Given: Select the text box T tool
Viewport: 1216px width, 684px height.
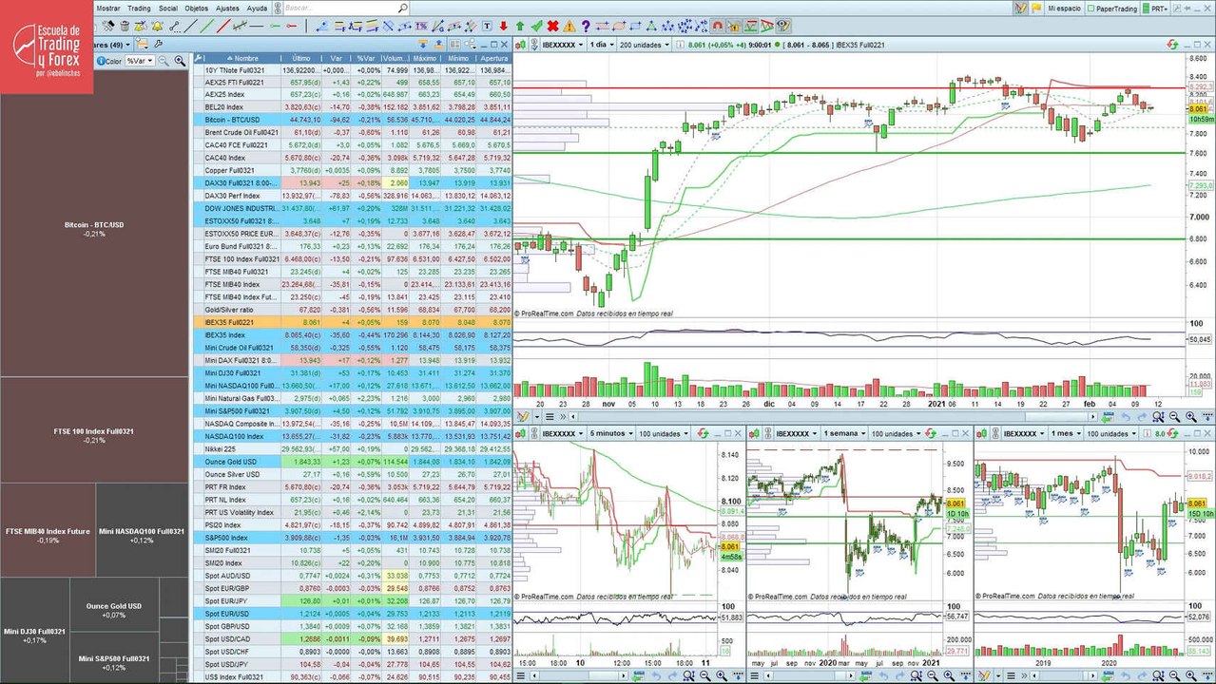Looking at the screenshot, I should click(487, 26).
